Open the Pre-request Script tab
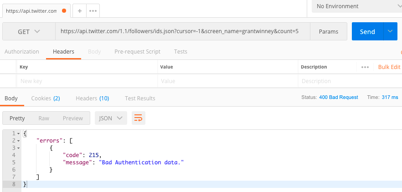 tap(138, 52)
